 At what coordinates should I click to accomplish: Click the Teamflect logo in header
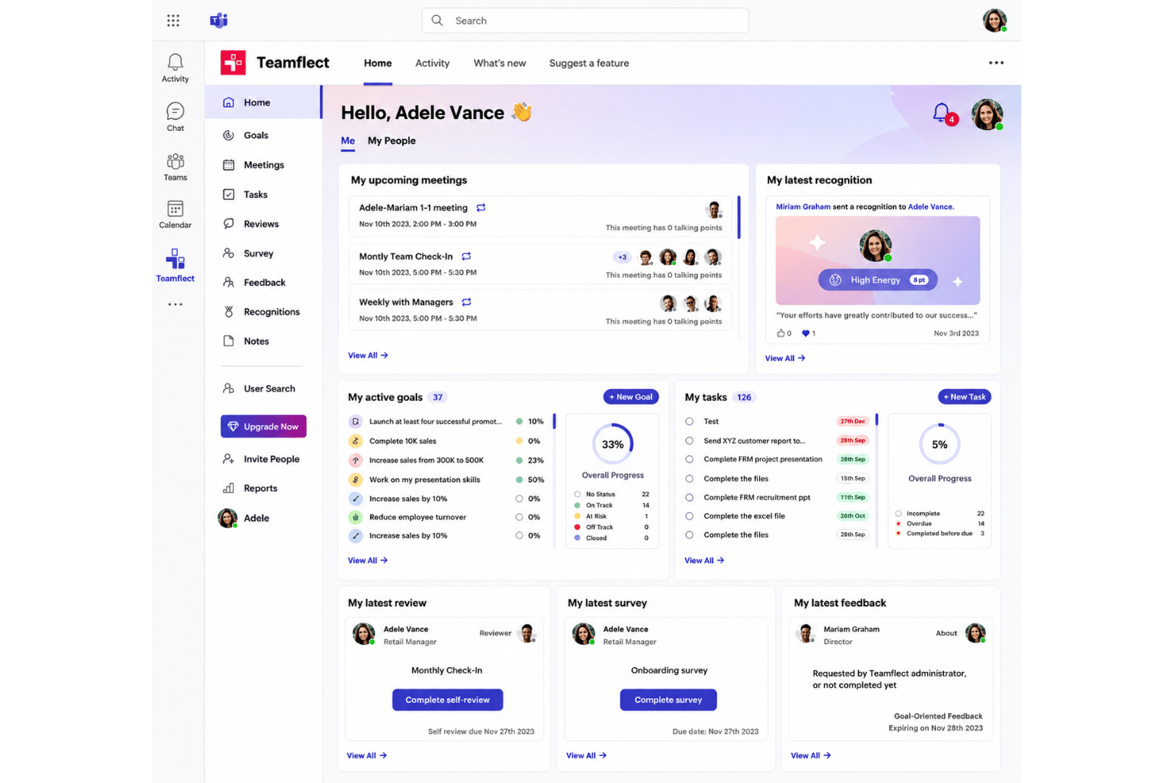pyautogui.click(x=233, y=63)
